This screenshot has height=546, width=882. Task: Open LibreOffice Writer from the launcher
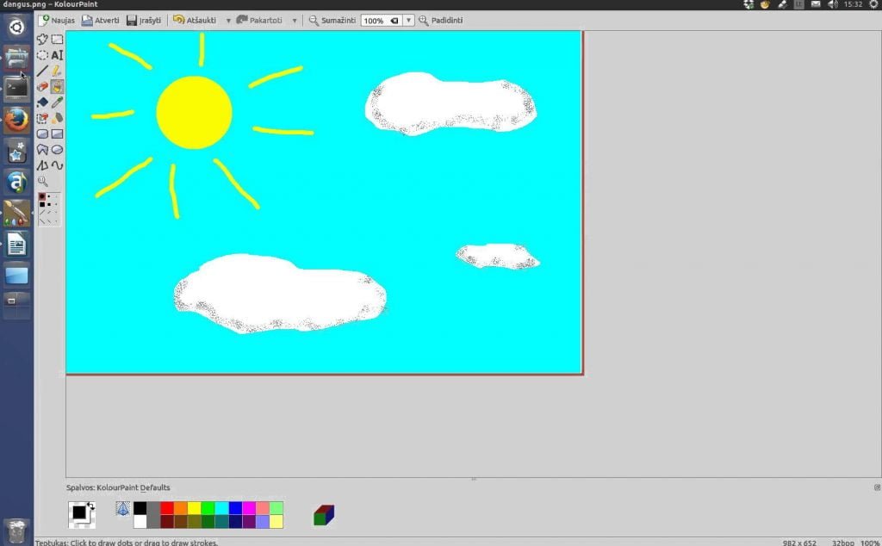(16, 245)
